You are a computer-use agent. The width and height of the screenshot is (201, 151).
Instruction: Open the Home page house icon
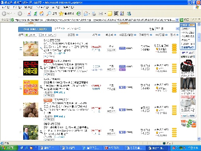coord(41,14)
